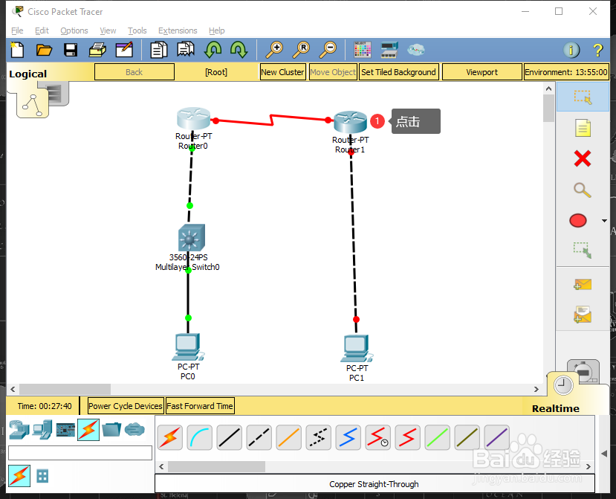Open custom devices dialog icon

click(389, 50)
